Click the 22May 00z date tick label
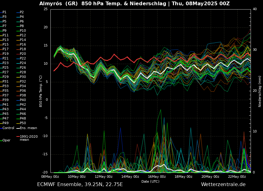This screenshot has width=263, height=191. pos(237,177)
